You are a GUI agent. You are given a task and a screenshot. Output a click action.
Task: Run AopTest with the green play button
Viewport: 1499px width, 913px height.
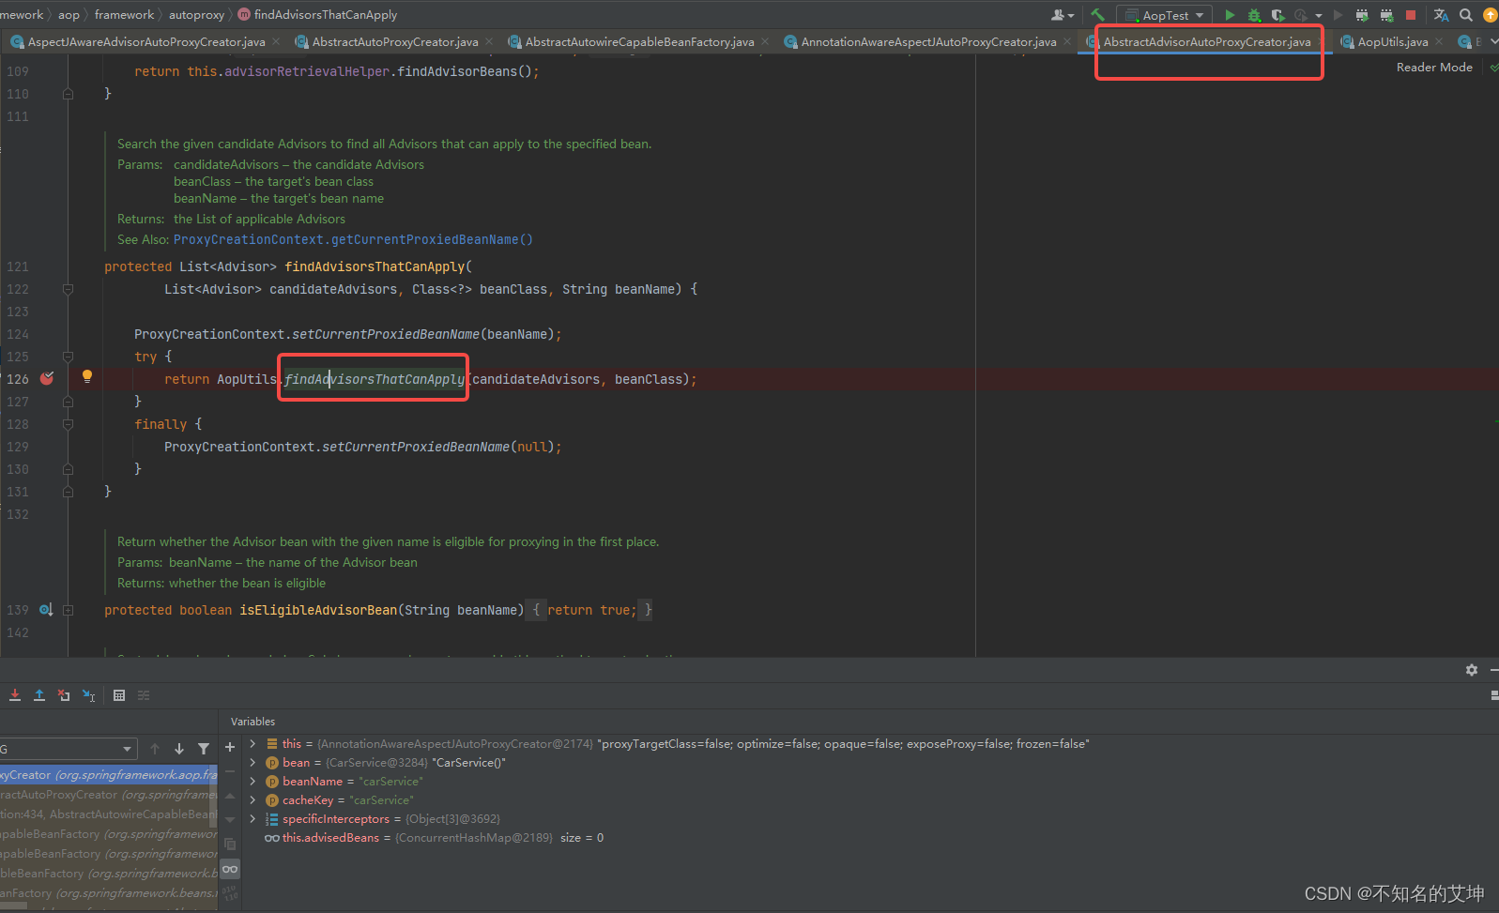pos(1230,15)
